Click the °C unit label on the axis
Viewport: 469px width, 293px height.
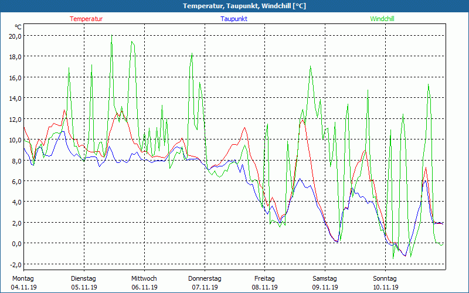[x=18, y=27]
